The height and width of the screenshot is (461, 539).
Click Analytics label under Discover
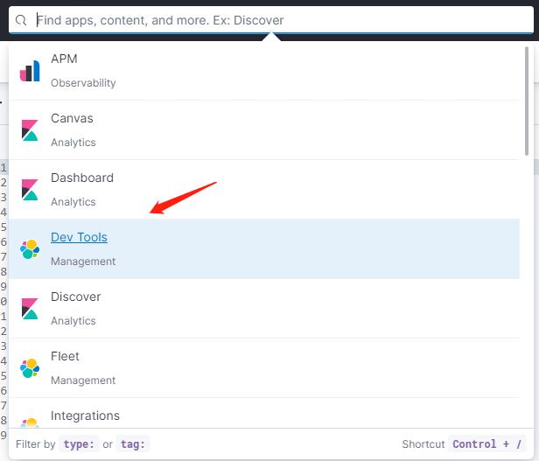[x=73, y=321]
